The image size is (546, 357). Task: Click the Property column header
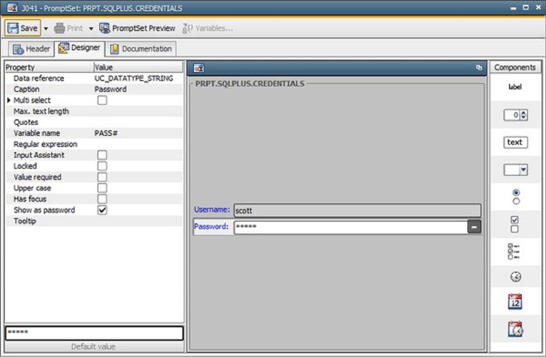tap(49, 67)
